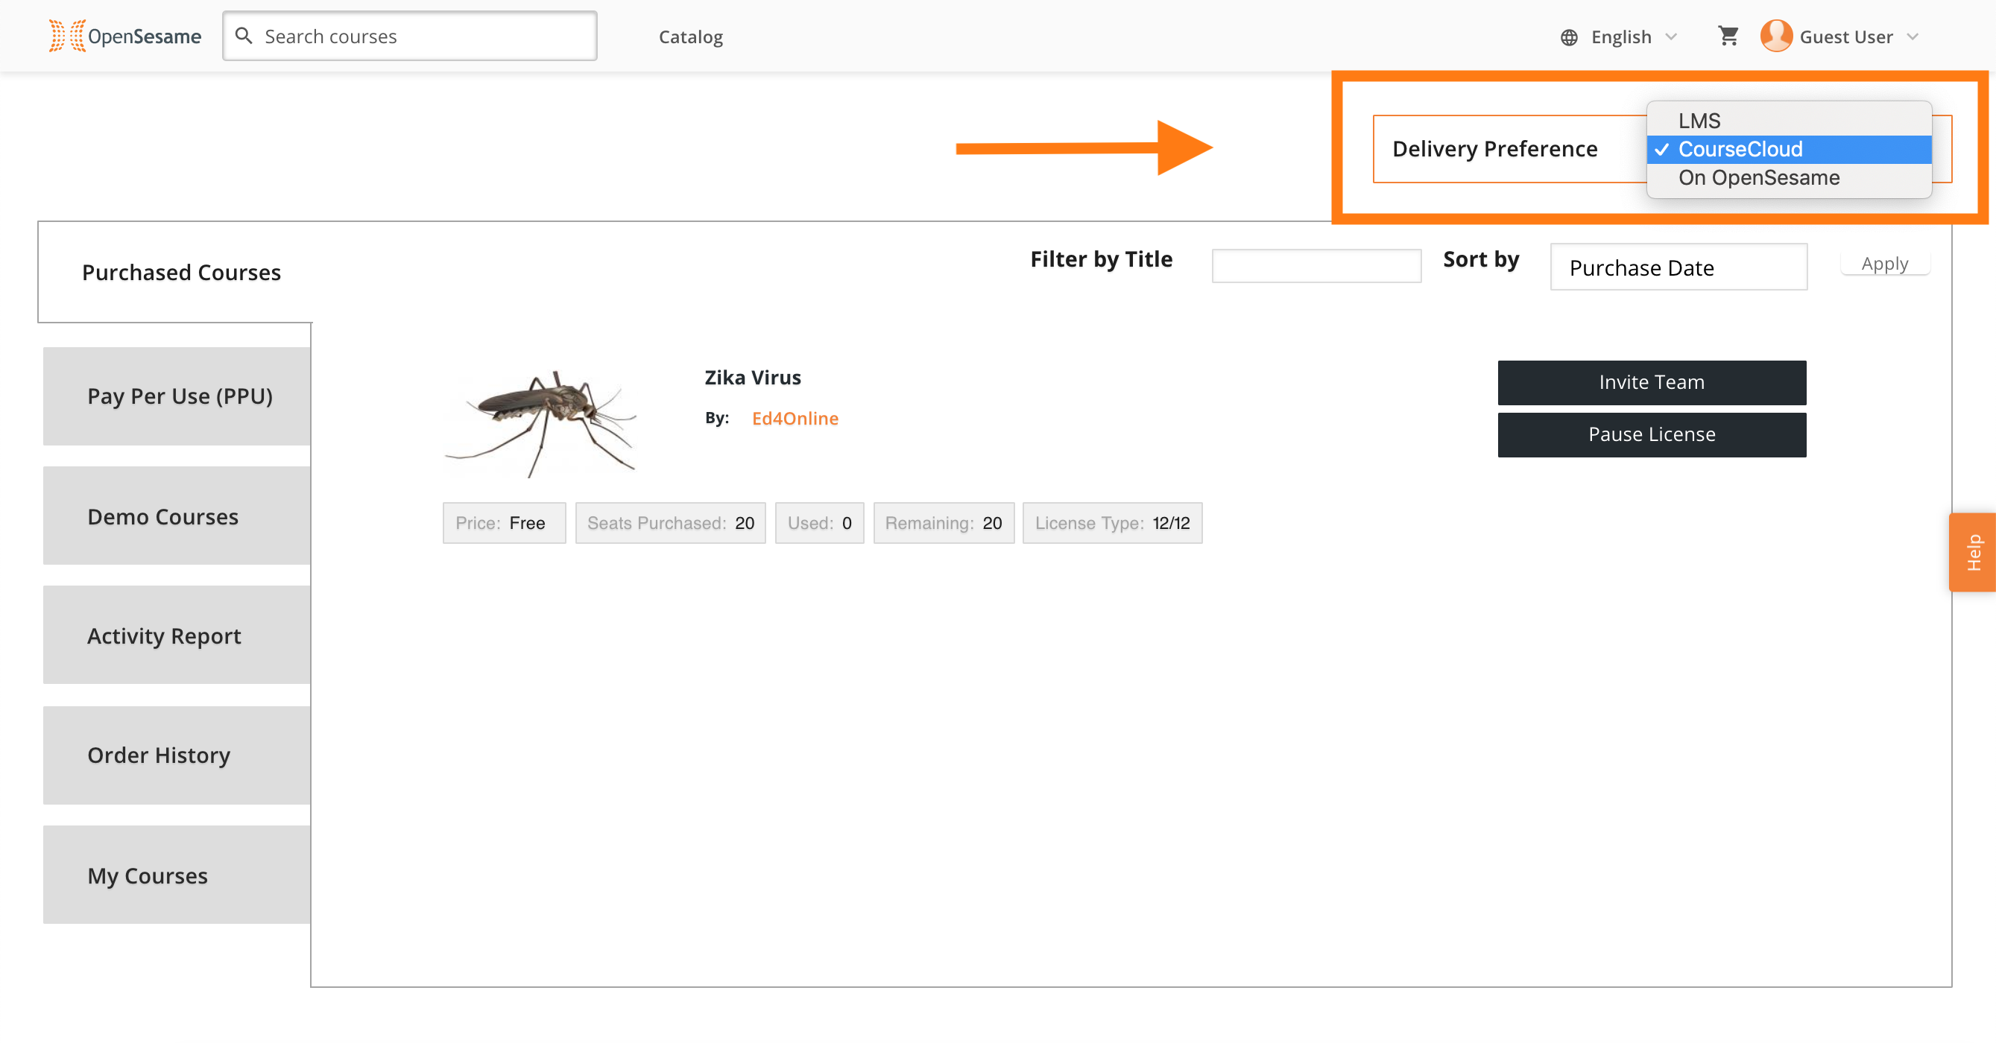The image size is (1996, 1043).
Task: Select On OpenSesame delivery option
Action: point(1788,177)
